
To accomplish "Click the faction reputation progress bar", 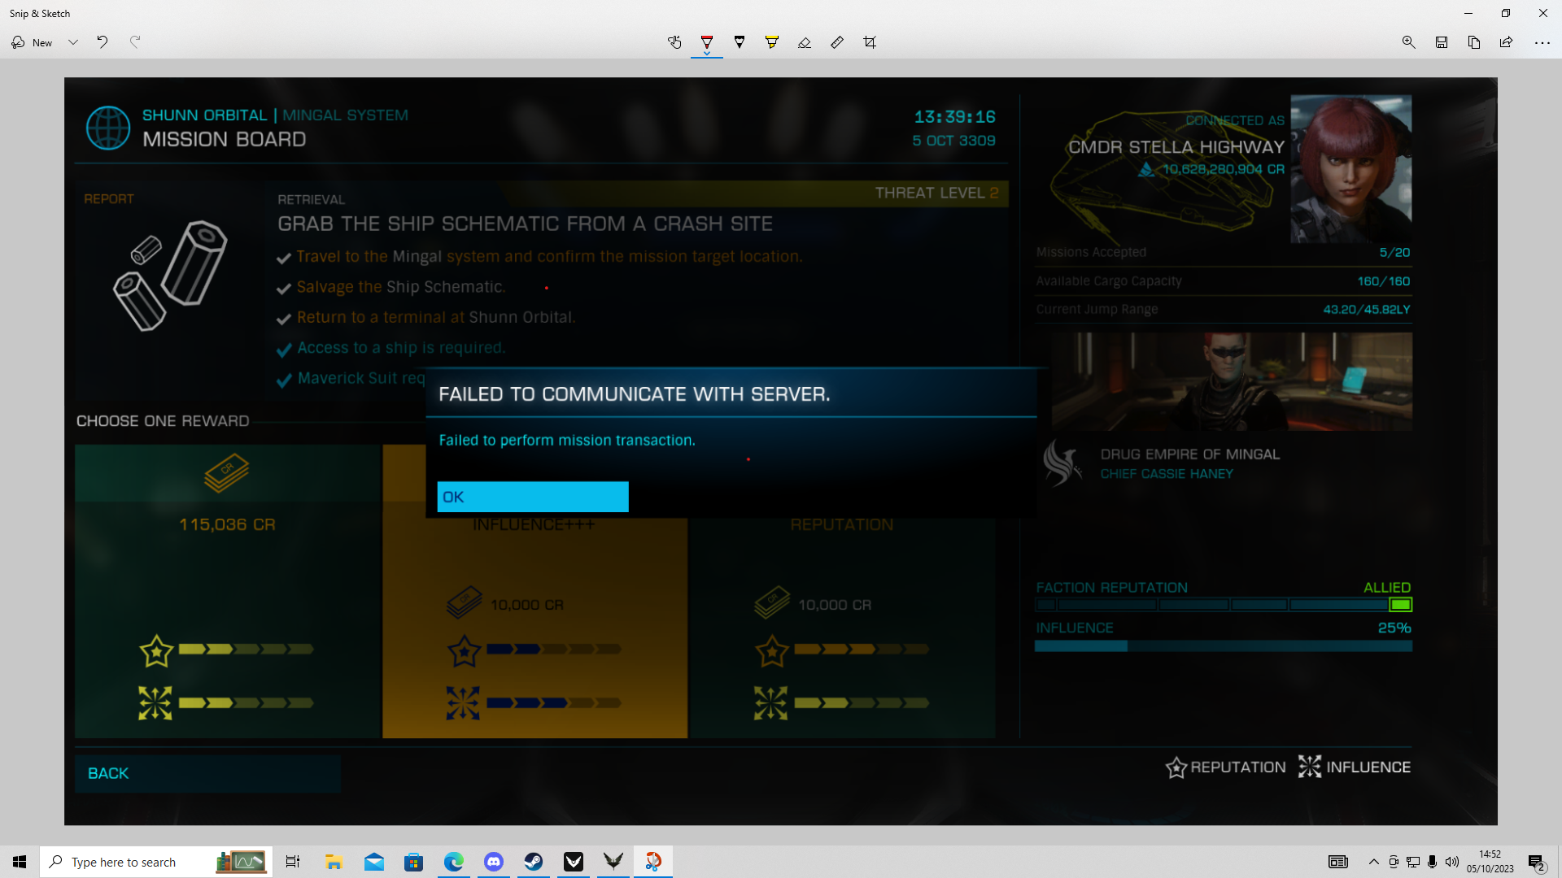I will pos(1224,605).
